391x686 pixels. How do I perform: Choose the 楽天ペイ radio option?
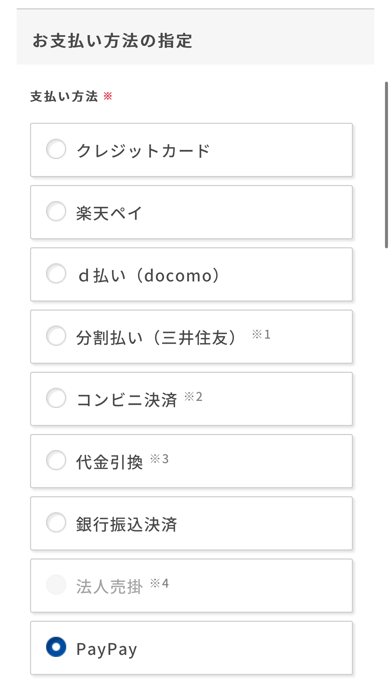pyautogui.click(x=56, y=211)
